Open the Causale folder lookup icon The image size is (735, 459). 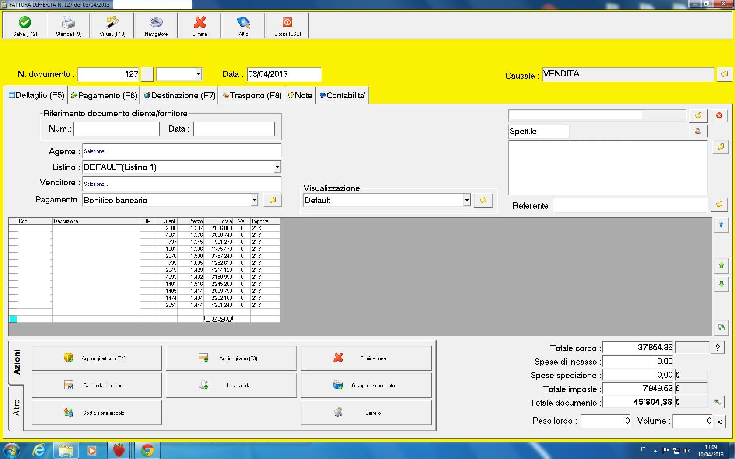[x=724, y=74]
